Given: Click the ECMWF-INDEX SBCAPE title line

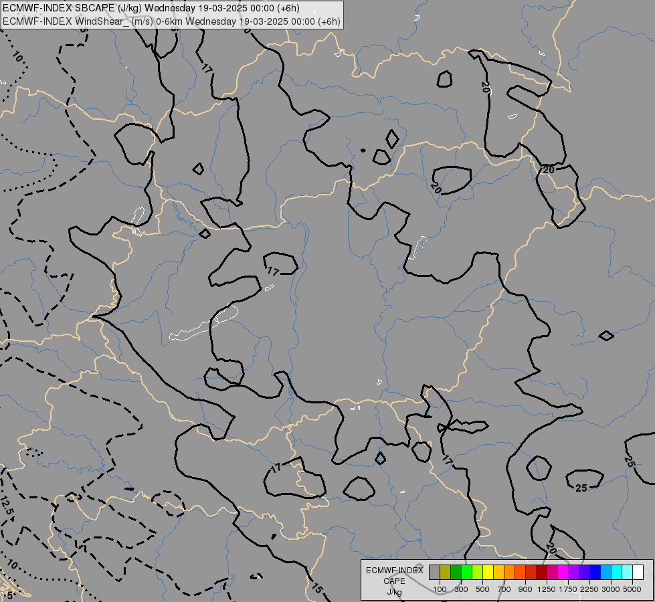Looking at the screenshot, I should 151,8.
